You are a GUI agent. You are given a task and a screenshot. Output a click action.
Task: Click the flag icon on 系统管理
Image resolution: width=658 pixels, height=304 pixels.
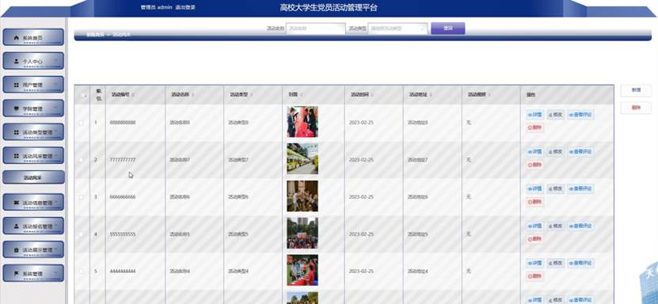[17, 273]
